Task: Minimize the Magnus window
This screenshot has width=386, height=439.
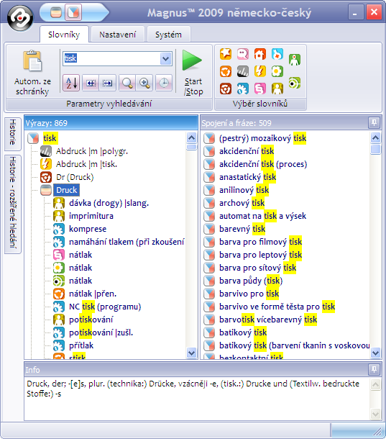Action: click(356, 12)
